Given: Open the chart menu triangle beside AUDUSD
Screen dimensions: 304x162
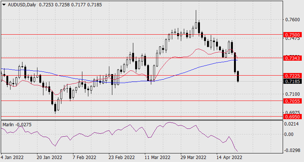Looking at the screenshot, I should (x=4, y=4).
